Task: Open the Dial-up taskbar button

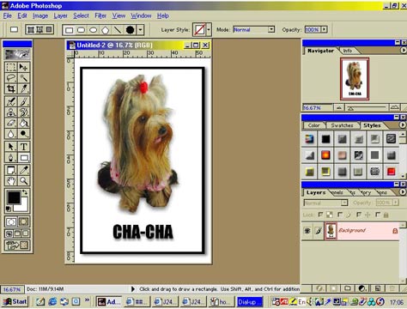Action: (x=250, y=301)
